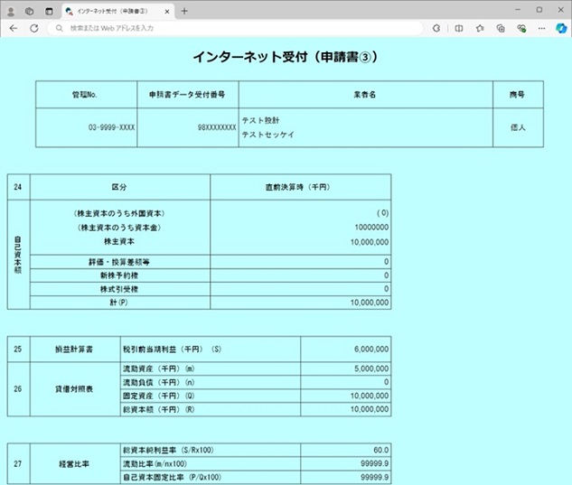Toggle split screen icon
This screenshot has height=485, width=572.
[x=459, y=28]
